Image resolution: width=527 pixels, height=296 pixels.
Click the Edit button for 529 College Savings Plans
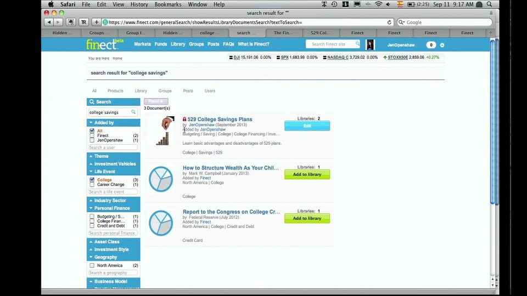pyautogui.click(x=307, y=126)
